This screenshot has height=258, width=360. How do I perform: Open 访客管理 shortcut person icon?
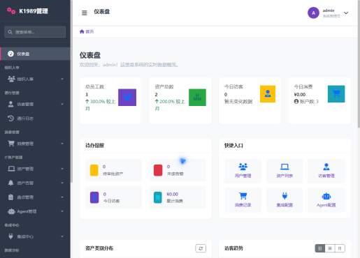pos(326,167)
